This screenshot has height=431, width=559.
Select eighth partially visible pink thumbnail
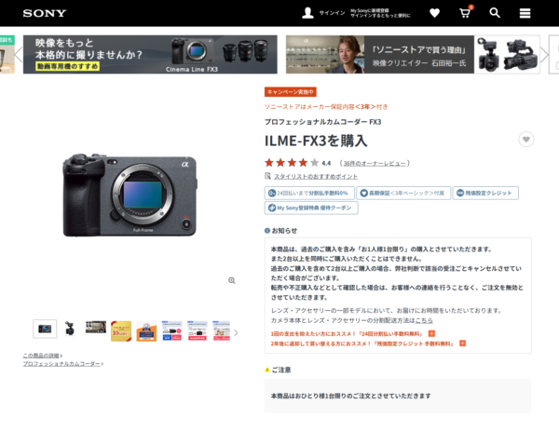[x=222, y=330]
